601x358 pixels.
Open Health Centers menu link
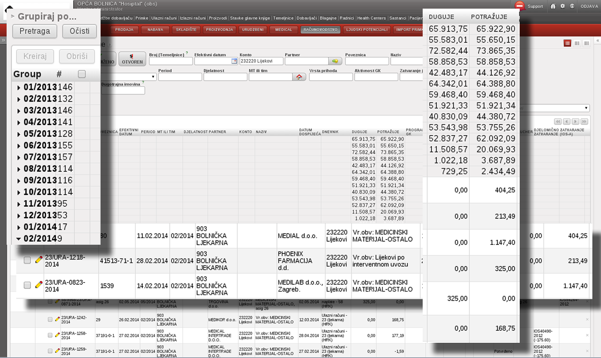coord(371,18)
